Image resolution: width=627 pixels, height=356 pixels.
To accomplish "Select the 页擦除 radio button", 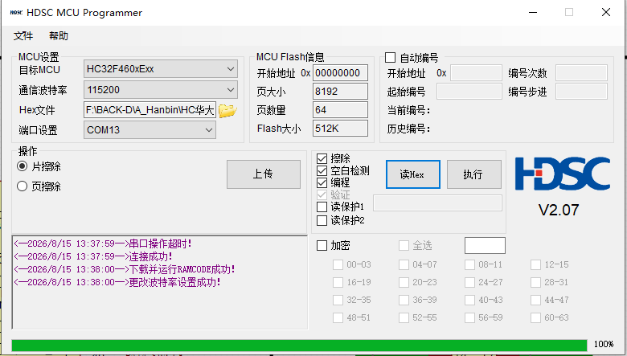I will pos(23,186).
